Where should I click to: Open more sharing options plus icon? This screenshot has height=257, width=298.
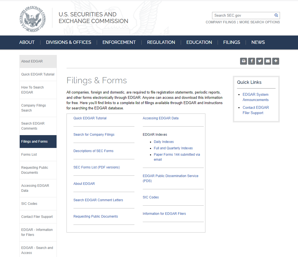276,61
